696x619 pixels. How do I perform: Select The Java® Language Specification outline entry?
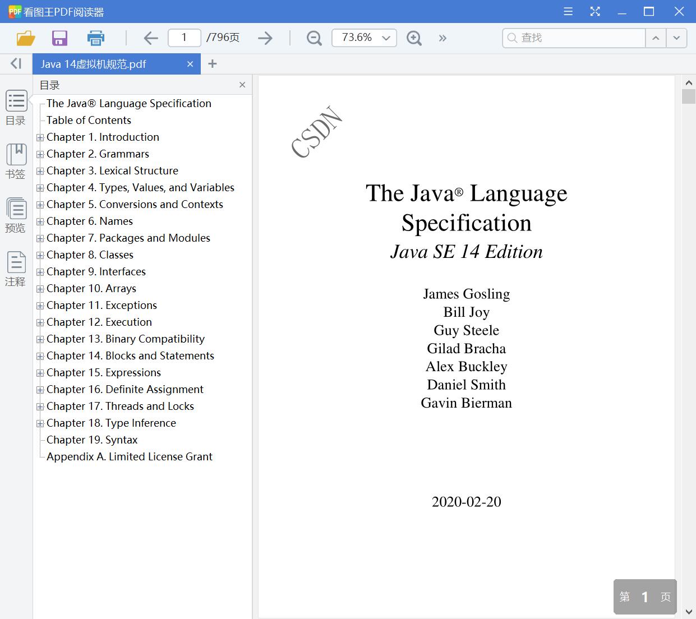[x=129, y=103]
